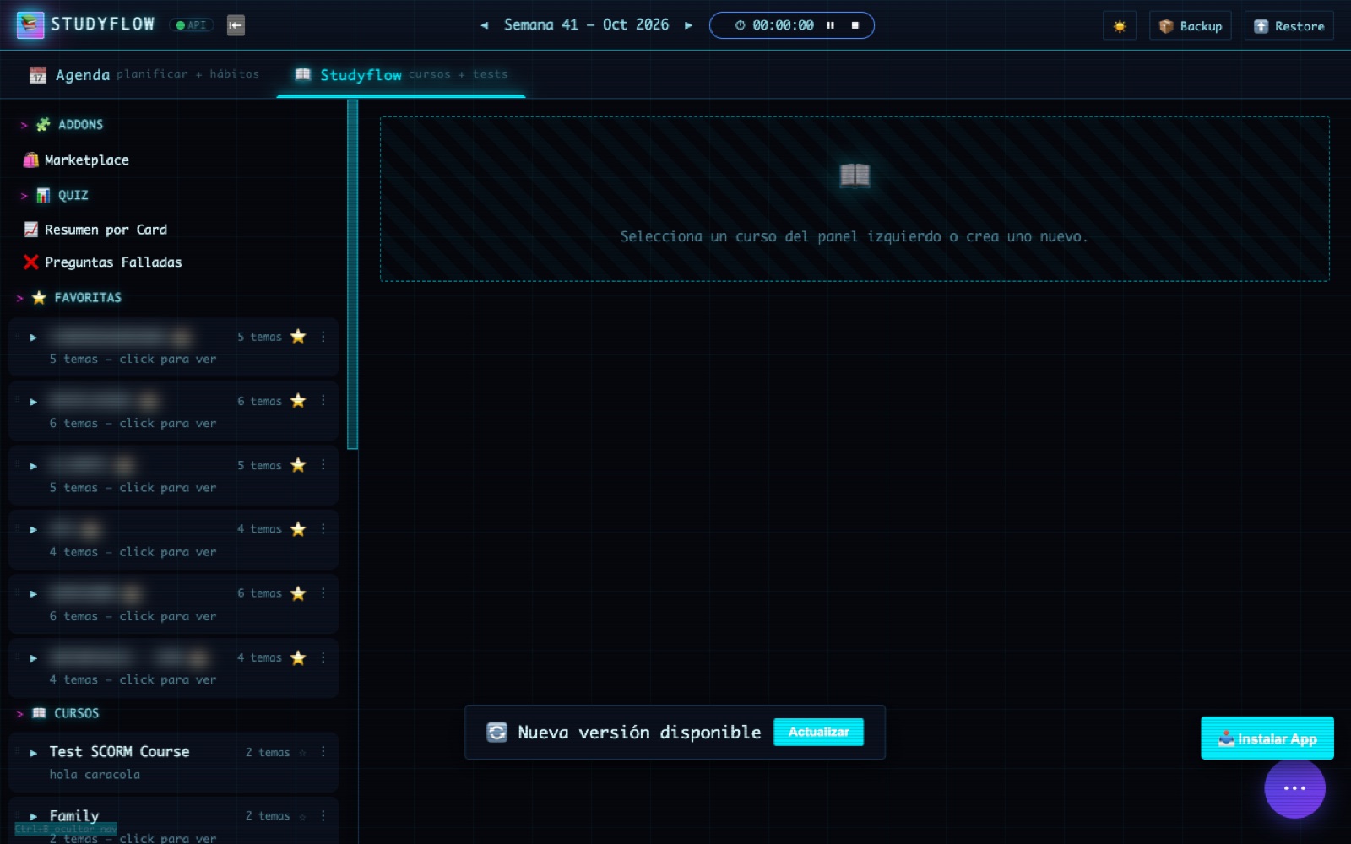Screen dimensions: 1351x844
Task: Toggle the light theme sun icon
Action: coord(1120,26)
